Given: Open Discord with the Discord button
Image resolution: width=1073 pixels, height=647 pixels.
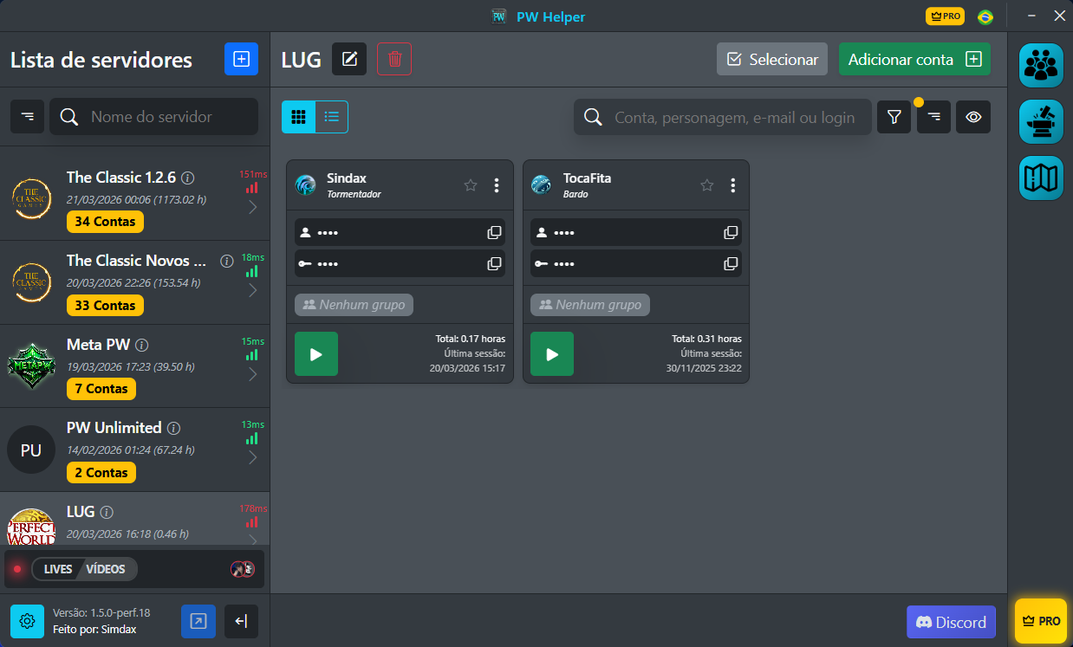Looking at the screenshot, I should pyautogui.click(x=951, y=622).
